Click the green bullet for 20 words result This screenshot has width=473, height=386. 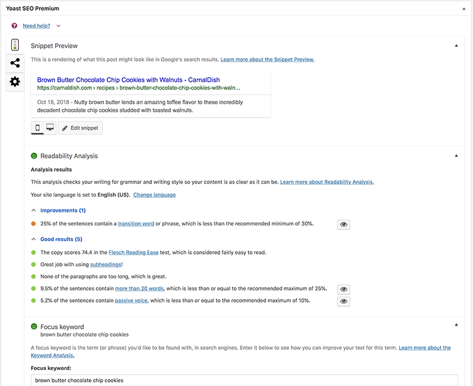pos(34,289)
